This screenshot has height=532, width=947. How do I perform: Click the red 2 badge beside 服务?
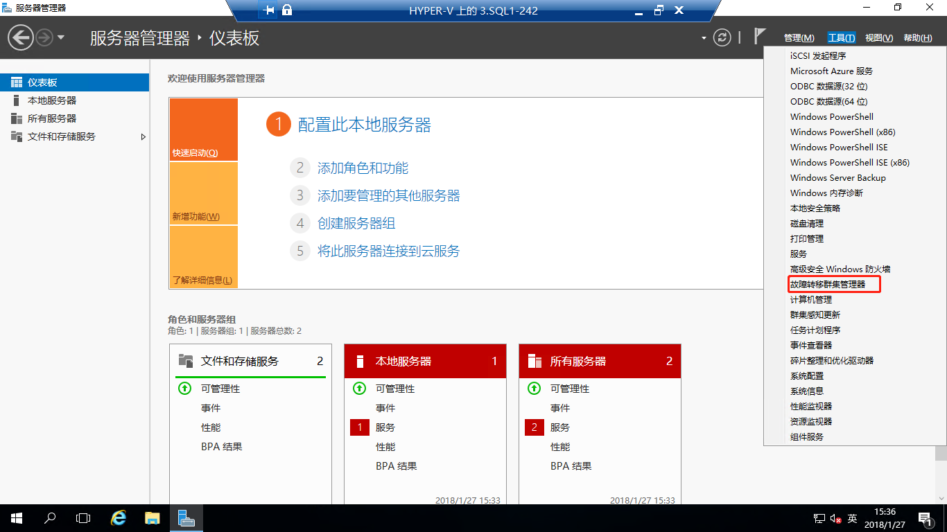point(535,427)
